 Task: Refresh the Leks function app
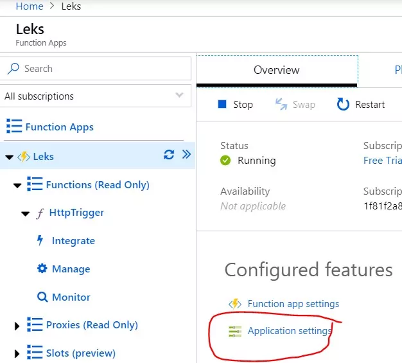click(169, 155)
